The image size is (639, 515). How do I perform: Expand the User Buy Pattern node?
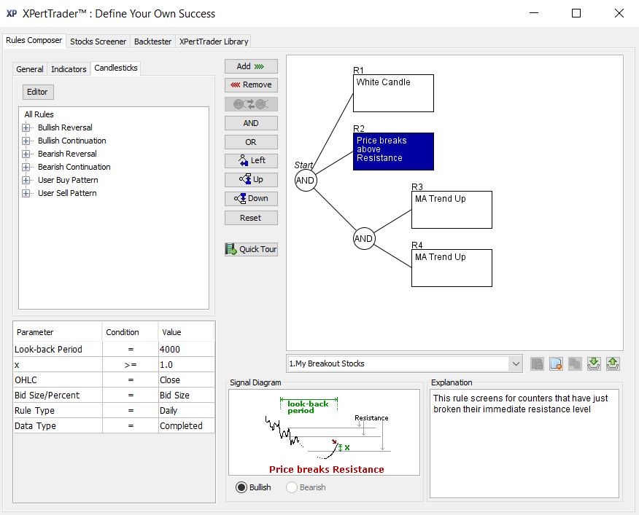[26, 180]
